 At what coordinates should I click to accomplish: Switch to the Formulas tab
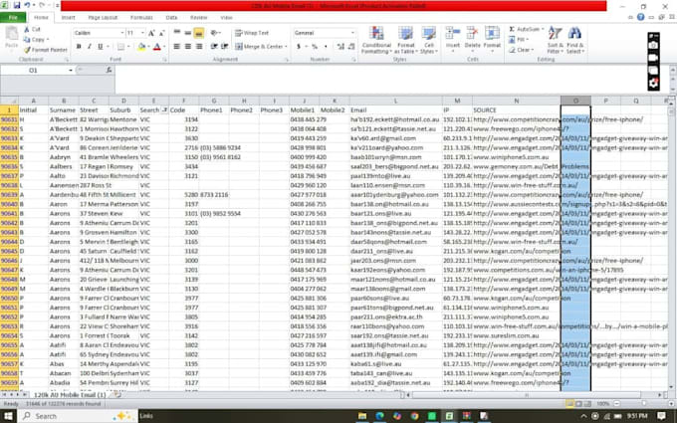click(141, 17)
